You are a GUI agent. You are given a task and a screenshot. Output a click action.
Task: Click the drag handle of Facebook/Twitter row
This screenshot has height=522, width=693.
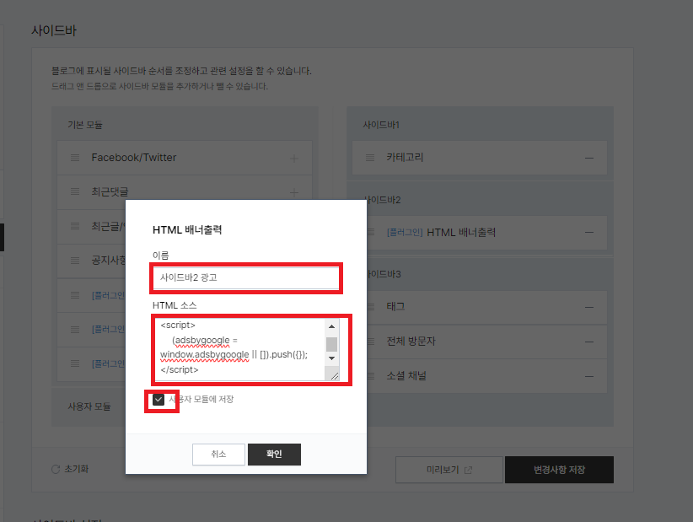click(75, 158)
